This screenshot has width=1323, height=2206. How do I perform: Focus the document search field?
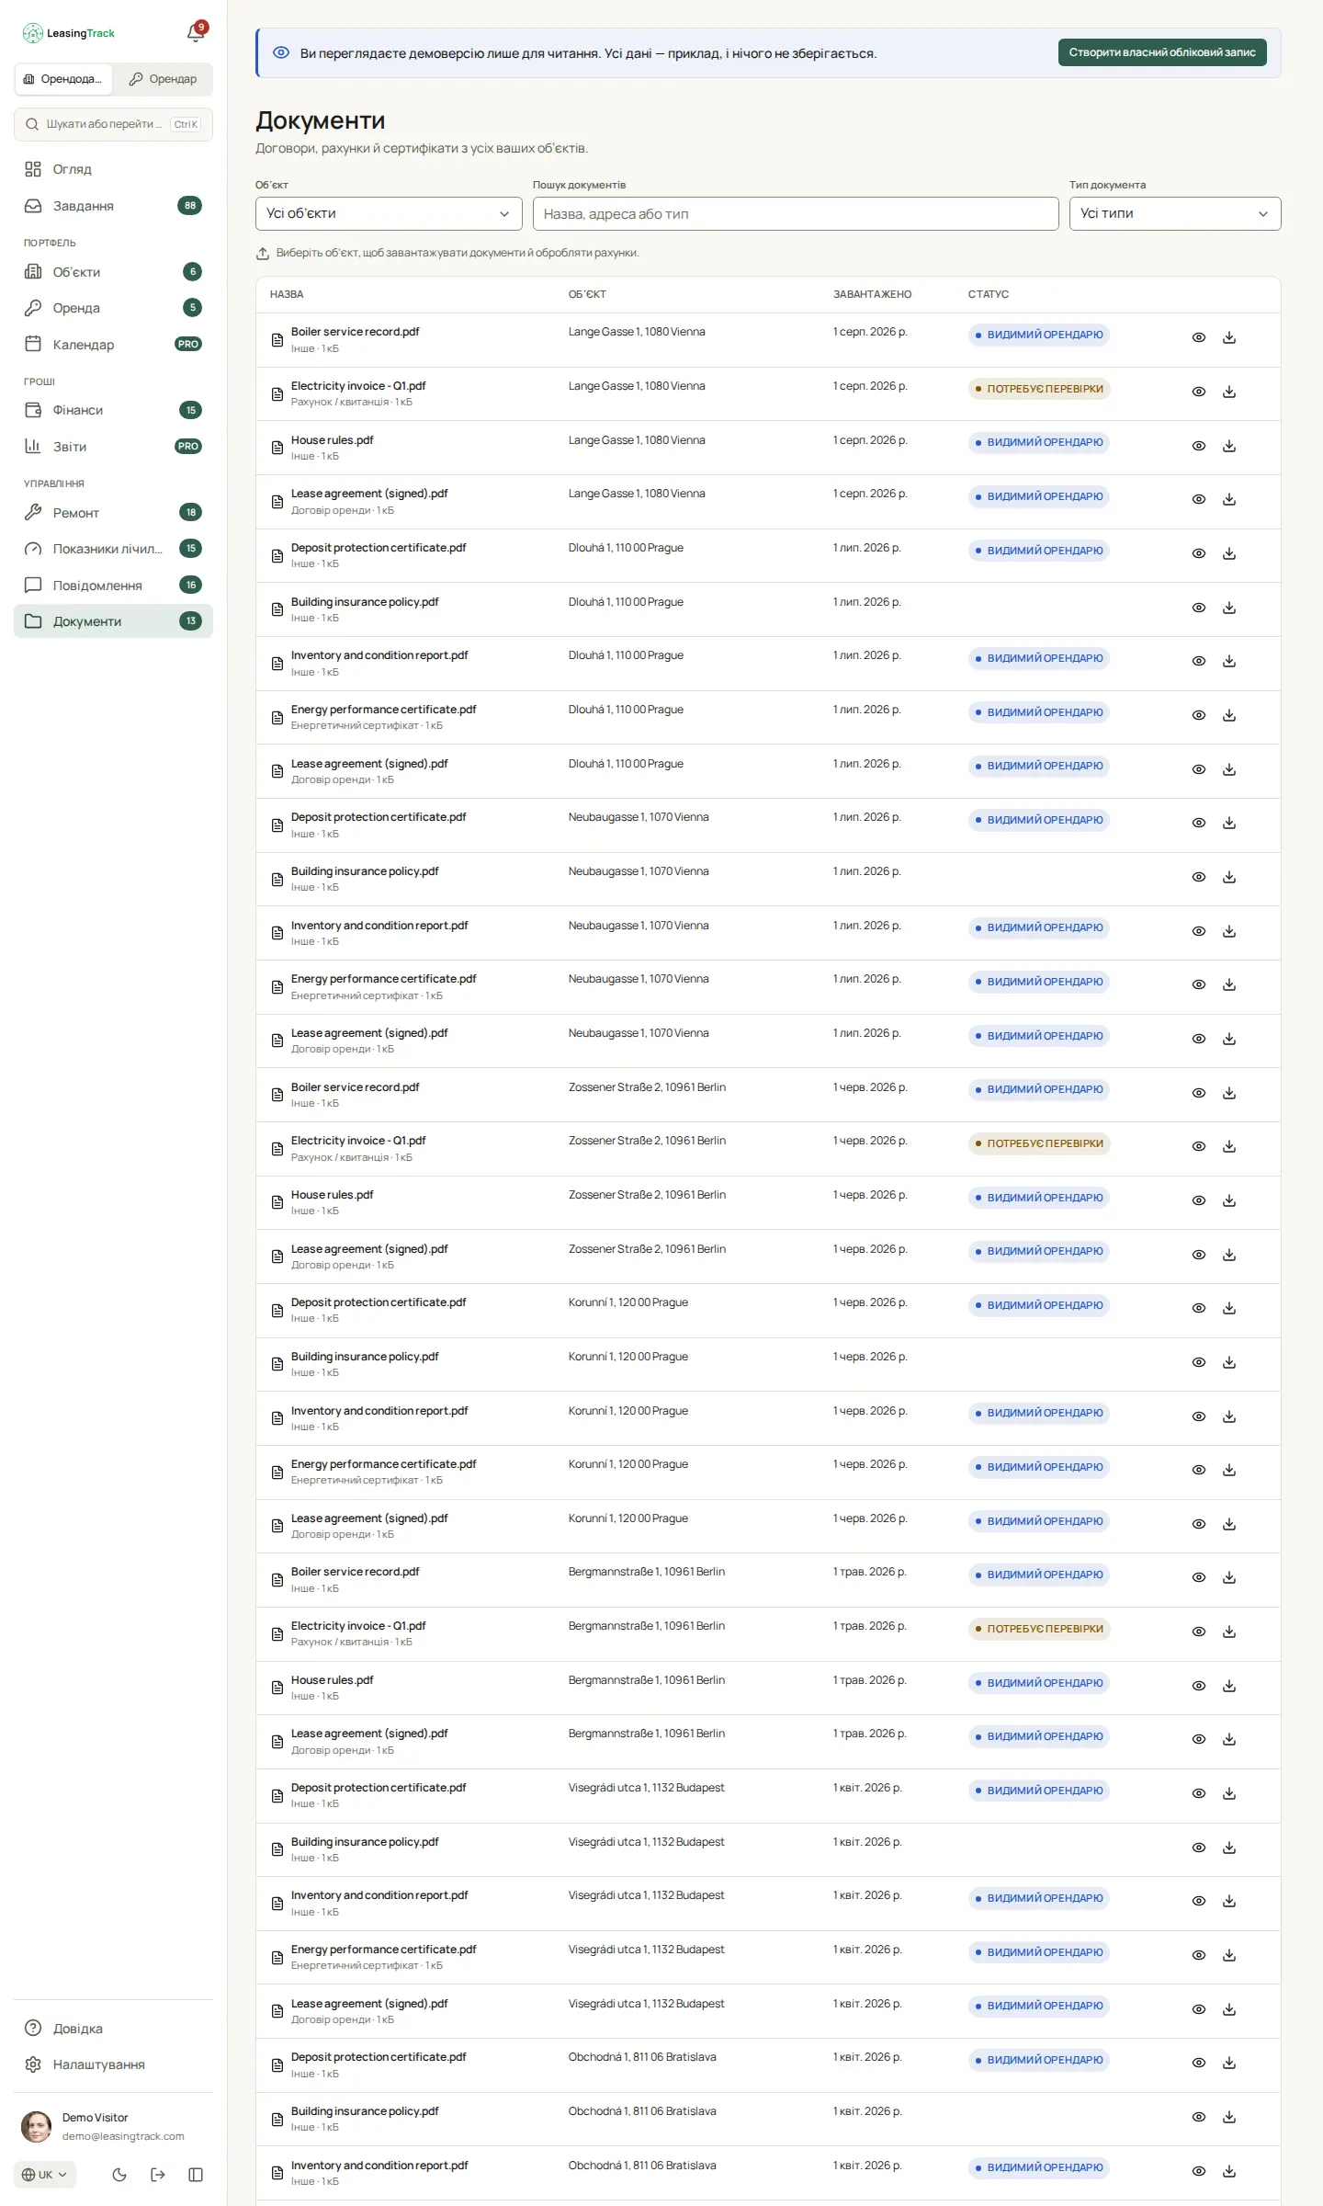click(795, 213)
